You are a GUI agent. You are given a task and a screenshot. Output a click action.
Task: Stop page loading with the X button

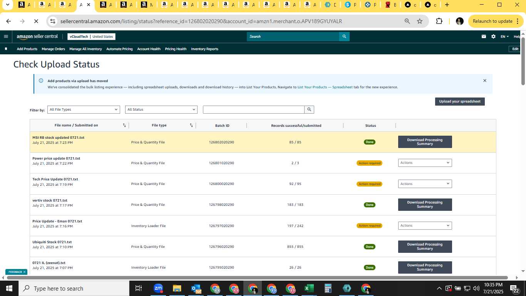tap(36, 21)
